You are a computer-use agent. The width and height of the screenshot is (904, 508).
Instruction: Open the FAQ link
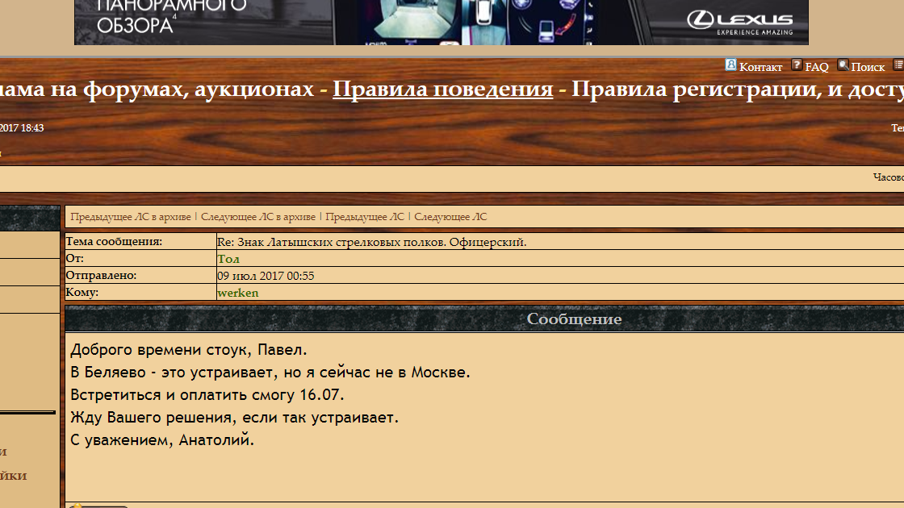(816, 67)
